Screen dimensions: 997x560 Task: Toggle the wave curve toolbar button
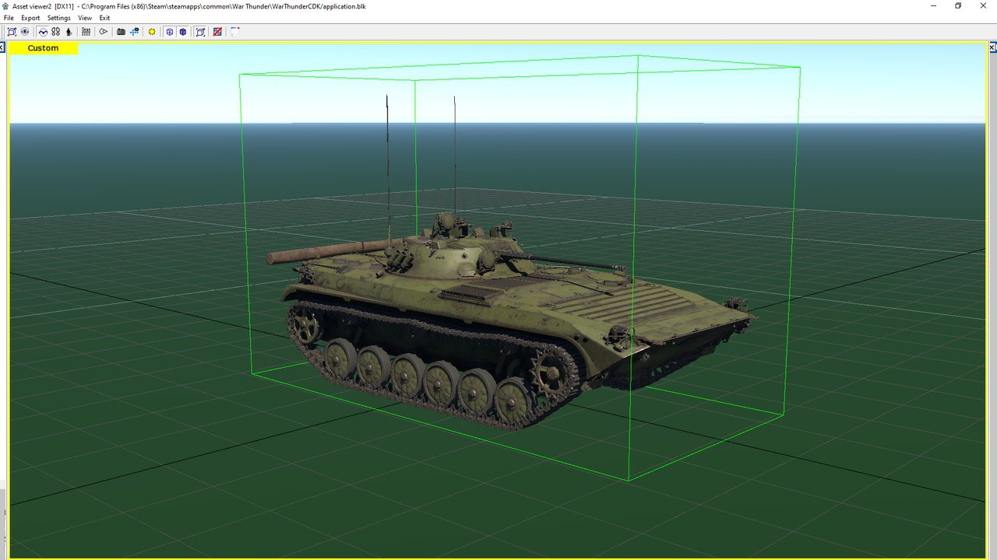point(43,32)
